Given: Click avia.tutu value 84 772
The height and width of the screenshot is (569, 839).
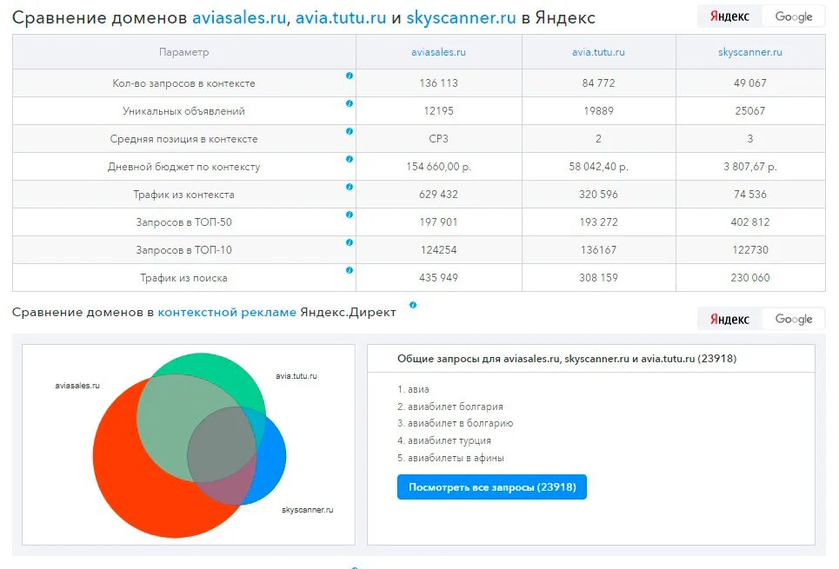Looking at the screenshot, I should (598, 83).
